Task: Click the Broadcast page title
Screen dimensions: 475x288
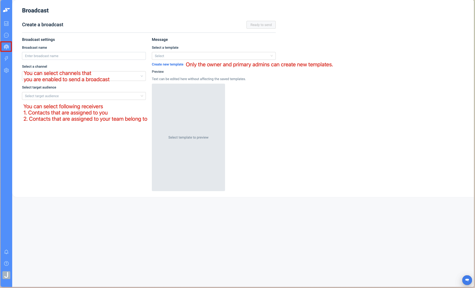Action: click(35, 11)
